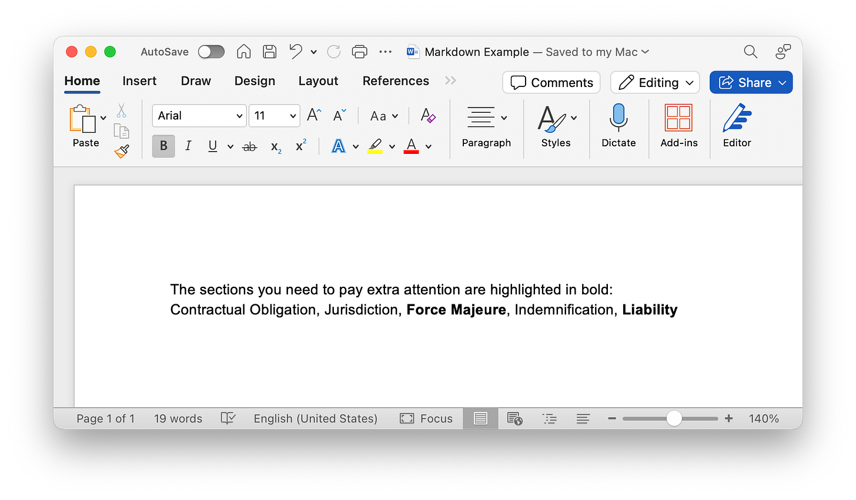Open the Arial font dropdown

(x=199, y=116)
